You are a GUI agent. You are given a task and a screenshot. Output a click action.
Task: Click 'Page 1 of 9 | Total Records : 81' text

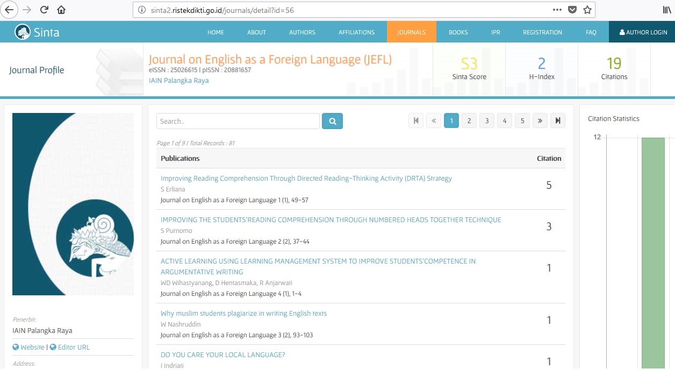coord(196,143)
